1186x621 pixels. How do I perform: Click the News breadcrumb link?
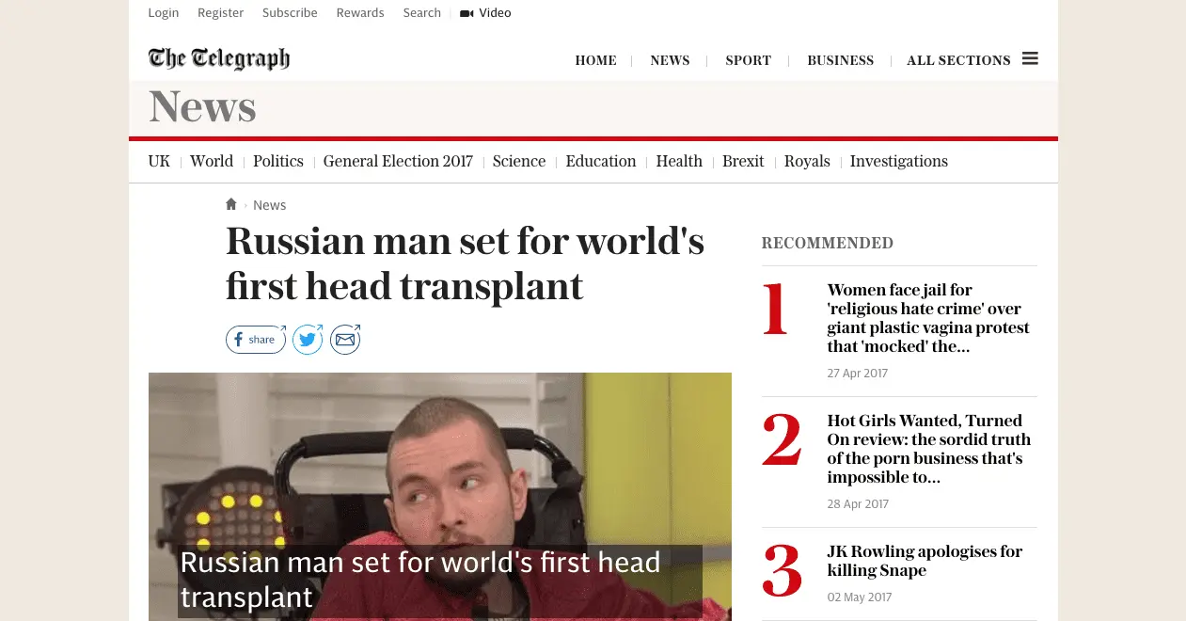[x=270, y=205]
